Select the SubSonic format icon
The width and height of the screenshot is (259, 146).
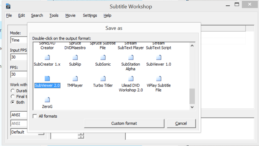(103, 57)
